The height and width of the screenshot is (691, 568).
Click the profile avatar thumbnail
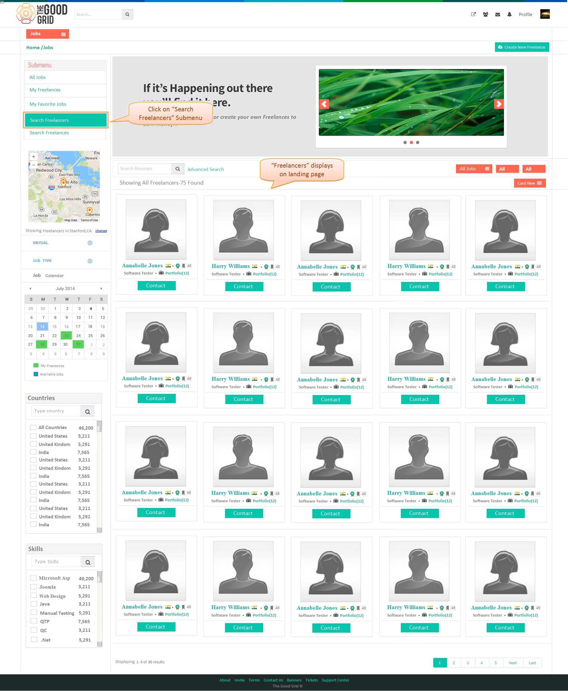545,14
